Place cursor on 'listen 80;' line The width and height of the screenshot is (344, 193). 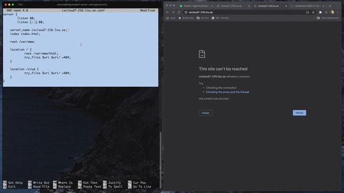[26, 18]
